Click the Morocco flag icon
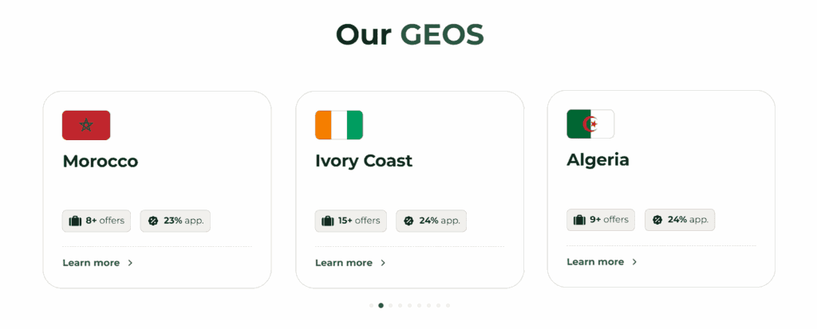The width and height of the screenshot is (817, 329). click(x=86, y=125)
